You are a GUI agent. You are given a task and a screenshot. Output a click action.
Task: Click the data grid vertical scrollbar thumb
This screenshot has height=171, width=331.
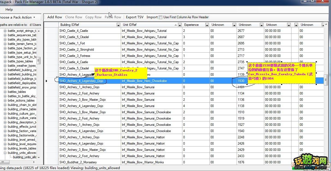click(x=326, y=80)
